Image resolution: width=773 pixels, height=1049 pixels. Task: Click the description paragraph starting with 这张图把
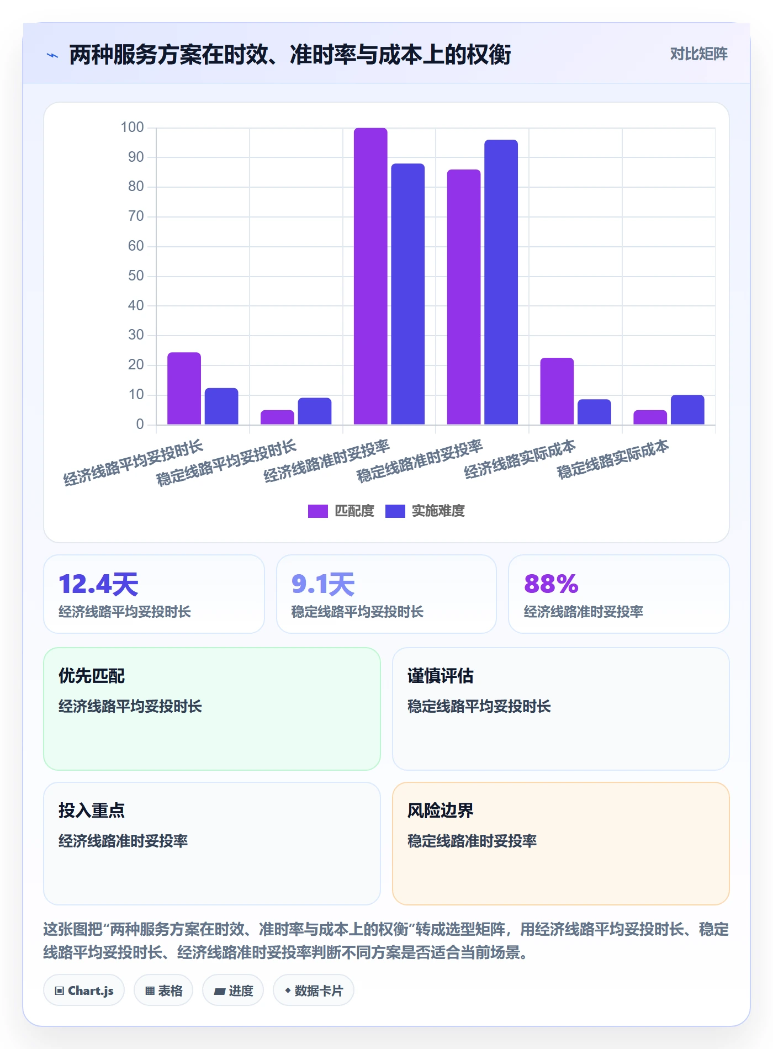click(386, 941)
